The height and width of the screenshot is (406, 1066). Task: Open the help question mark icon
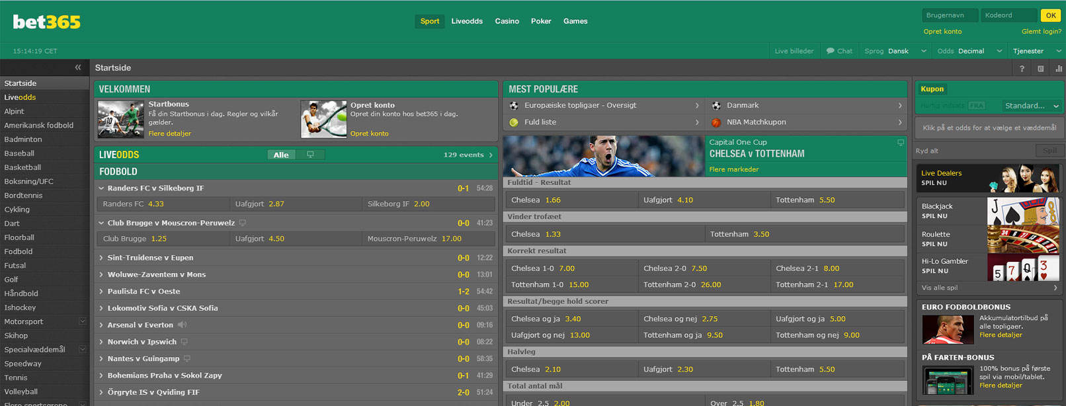pos(1022,69)
